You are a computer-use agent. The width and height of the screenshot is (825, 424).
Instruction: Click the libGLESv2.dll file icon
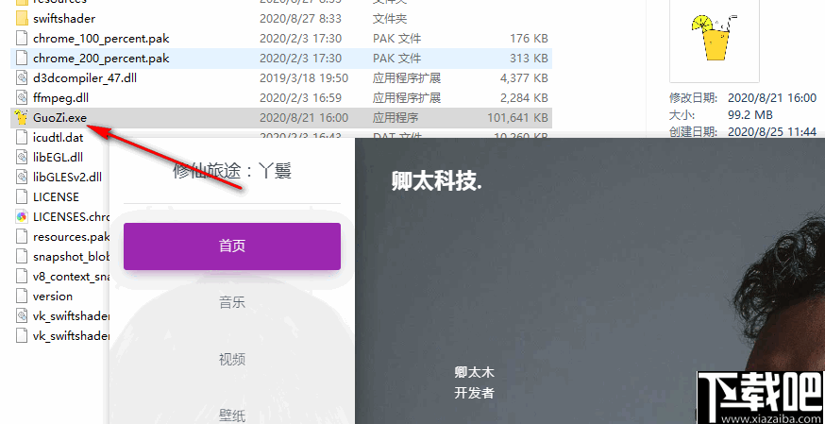click(22, 178)
